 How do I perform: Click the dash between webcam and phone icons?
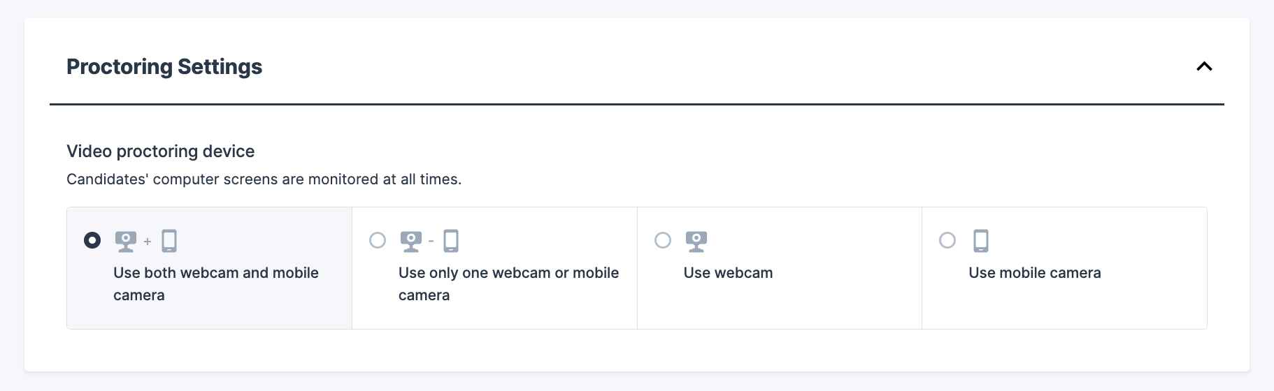[x=431, y=242]
